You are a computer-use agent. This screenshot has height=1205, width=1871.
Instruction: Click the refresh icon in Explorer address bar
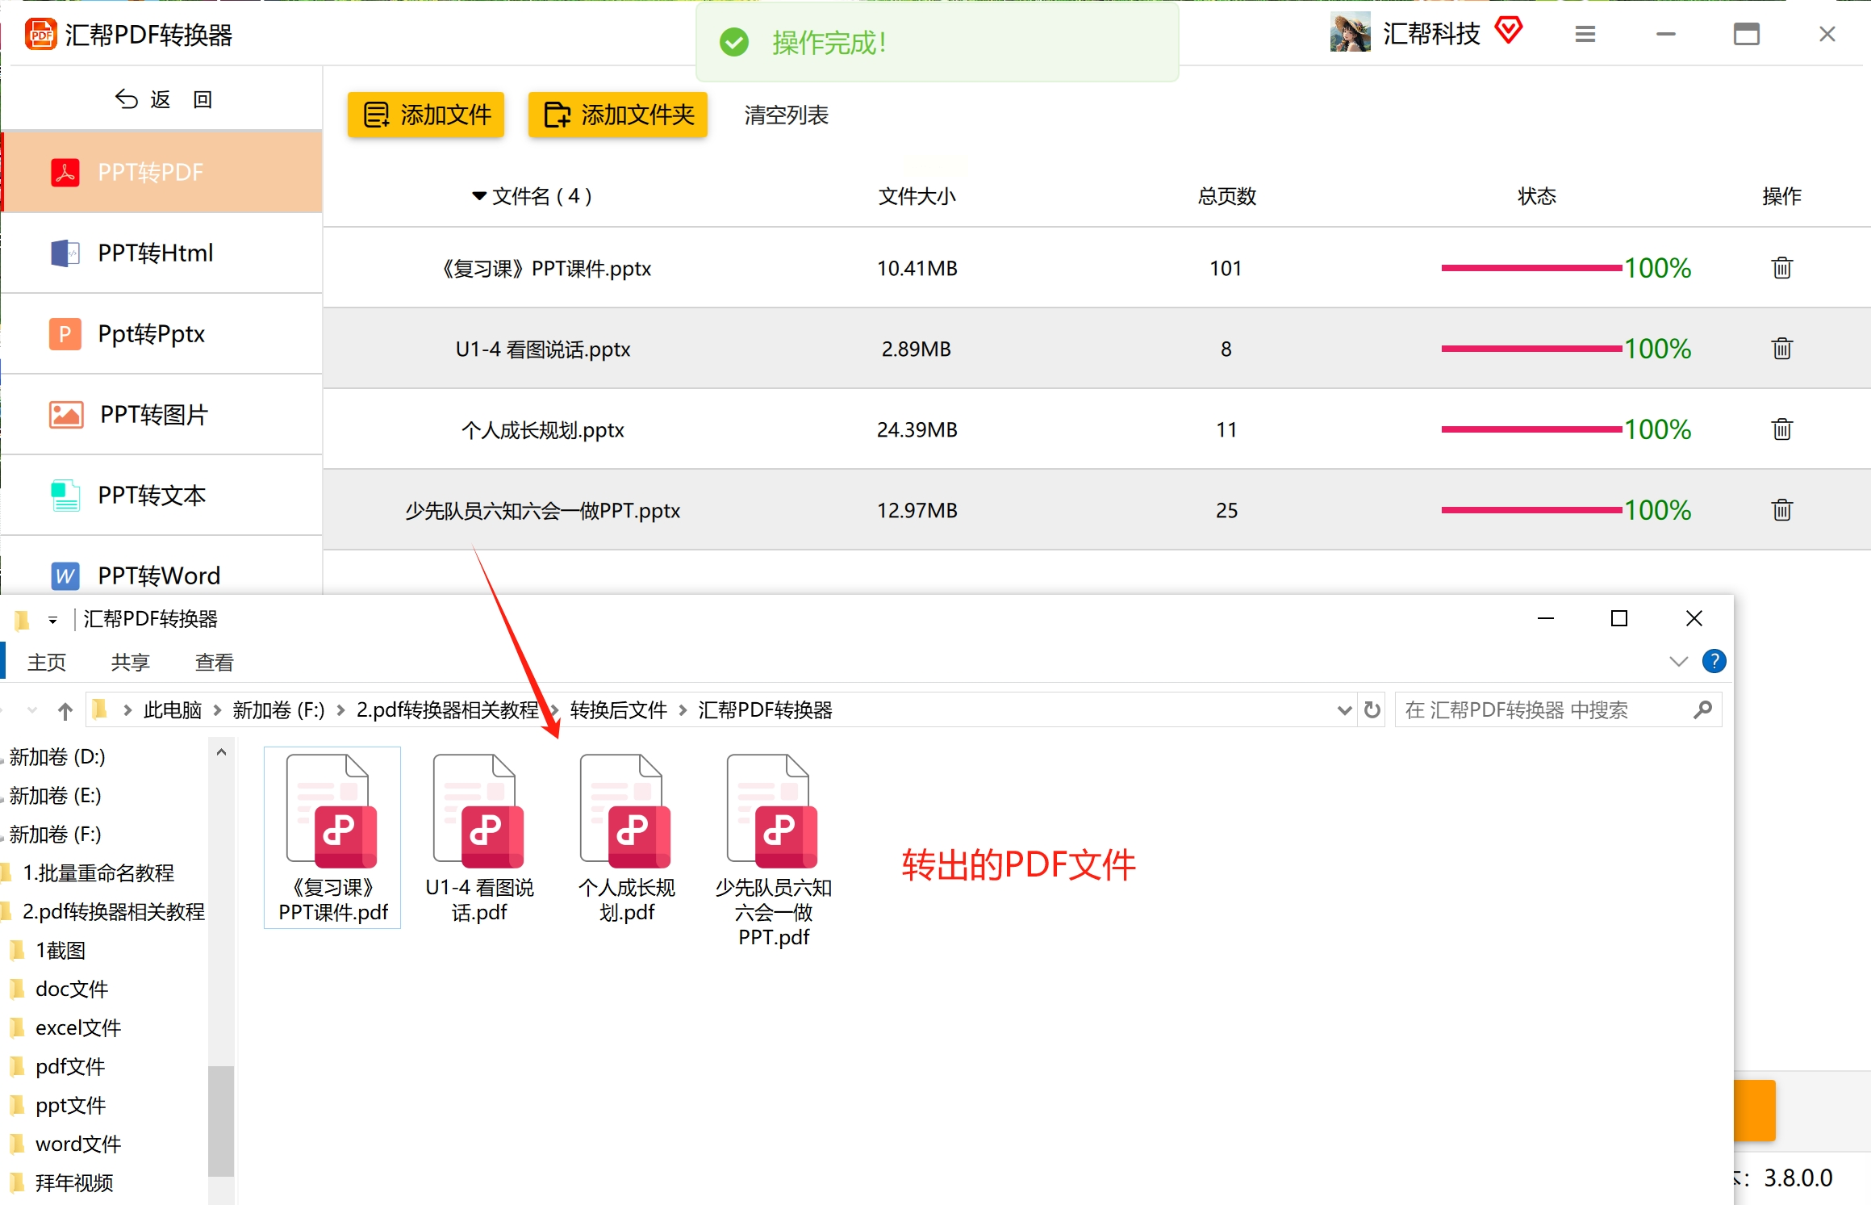coord(1372,710)
